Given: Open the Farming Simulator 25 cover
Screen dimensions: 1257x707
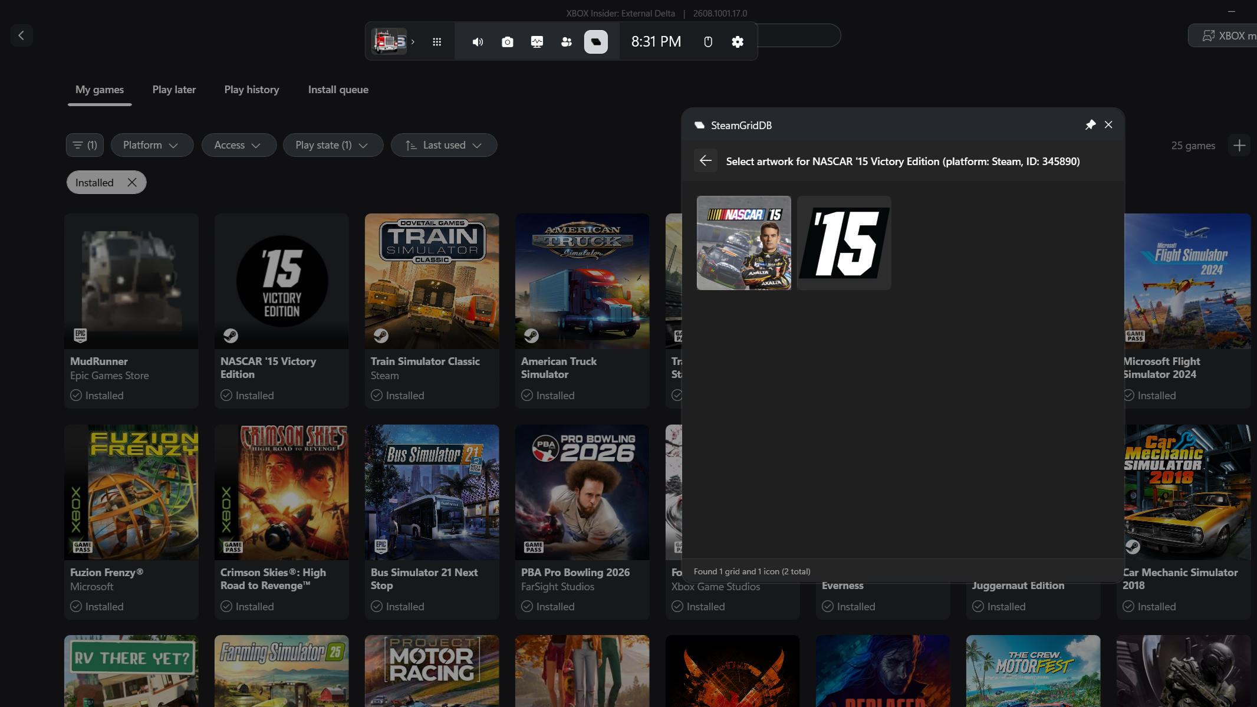Looking at the screenshot, I should [x=282, y=671].
